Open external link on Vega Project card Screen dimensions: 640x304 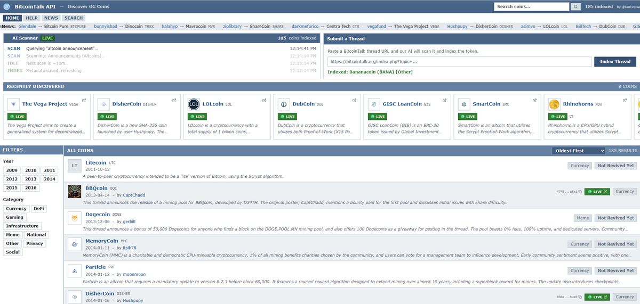point(84,100)
